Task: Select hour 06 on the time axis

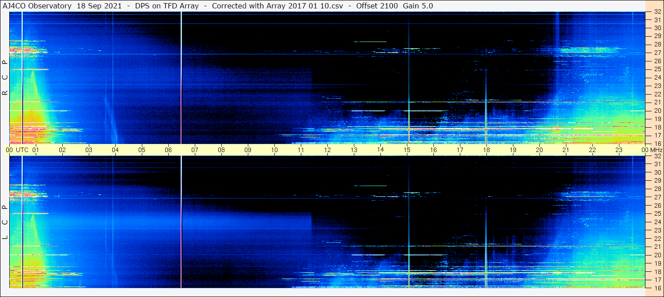Action: [168, 150]
